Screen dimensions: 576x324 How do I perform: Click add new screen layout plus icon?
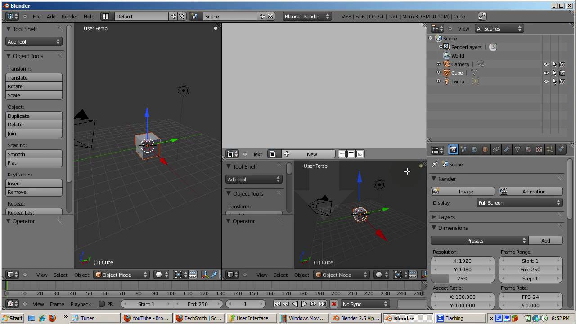174,16
